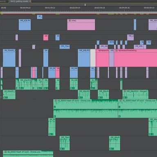Click the 00:04:59:16 mark on the time ruler

coord(124,8)
